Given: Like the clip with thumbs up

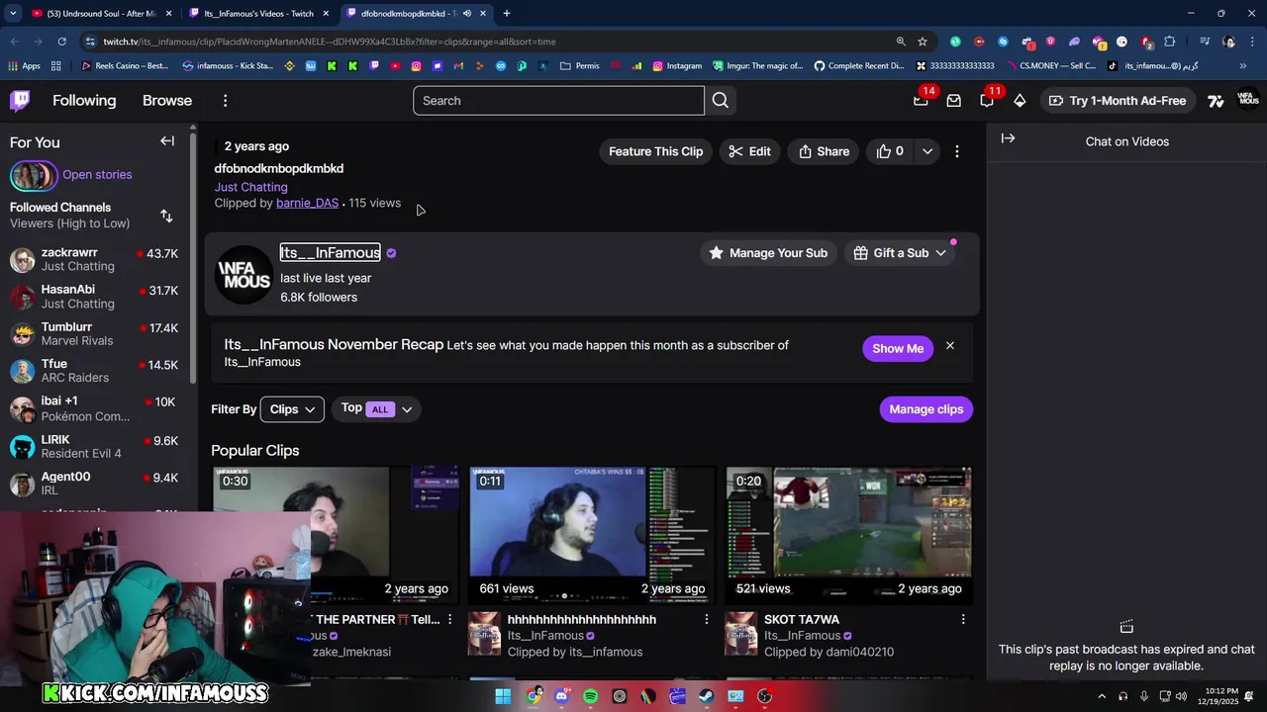Looking at the screenshot, I should (x=890, y=151).
